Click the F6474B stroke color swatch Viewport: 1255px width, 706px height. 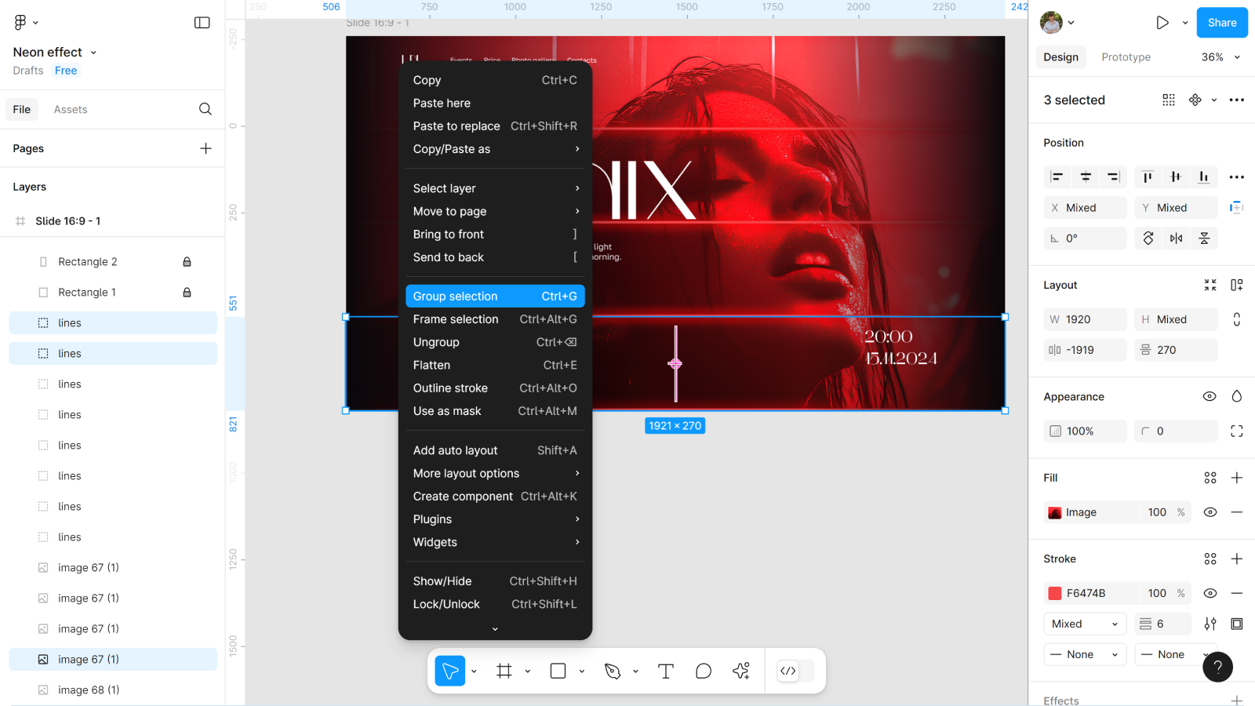pyautogui.click(x=1055, y=593)
